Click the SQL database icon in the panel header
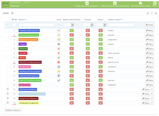 [x=156, y=13]
